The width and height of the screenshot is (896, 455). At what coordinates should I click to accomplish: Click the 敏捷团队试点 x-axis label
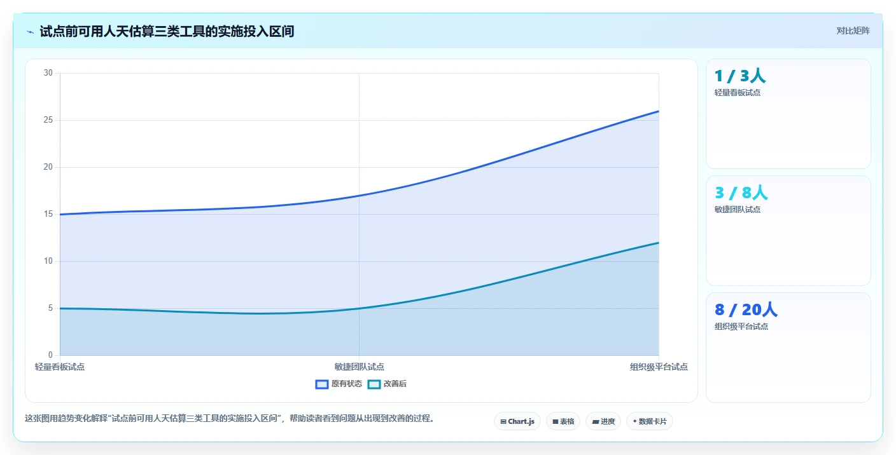tap(359, 367)
